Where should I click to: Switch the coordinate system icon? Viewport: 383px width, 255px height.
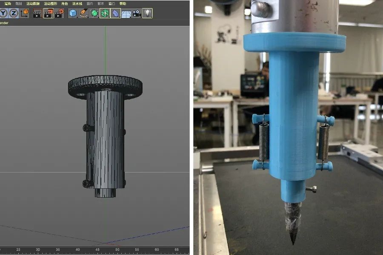(24, 13)
